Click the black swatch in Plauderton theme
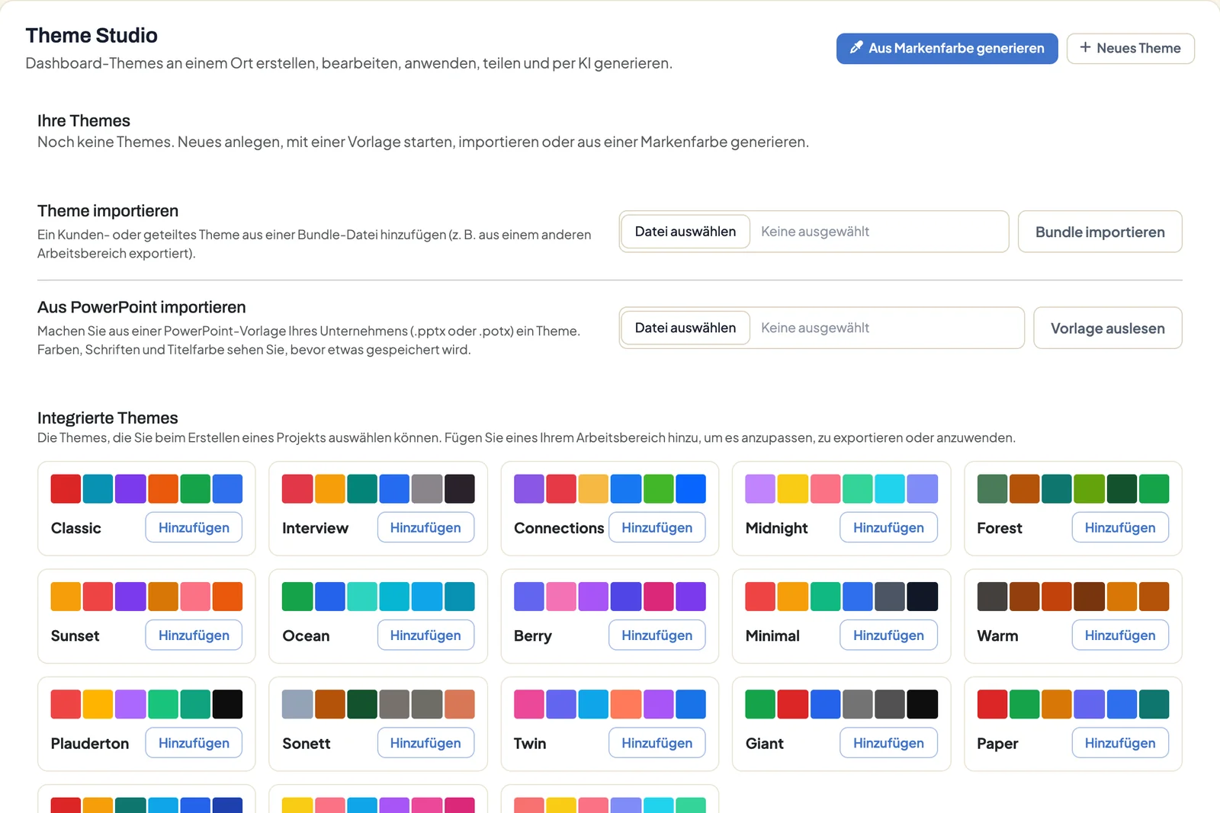This screenshot has width=1220, height=813. click(x=228, y=704)
